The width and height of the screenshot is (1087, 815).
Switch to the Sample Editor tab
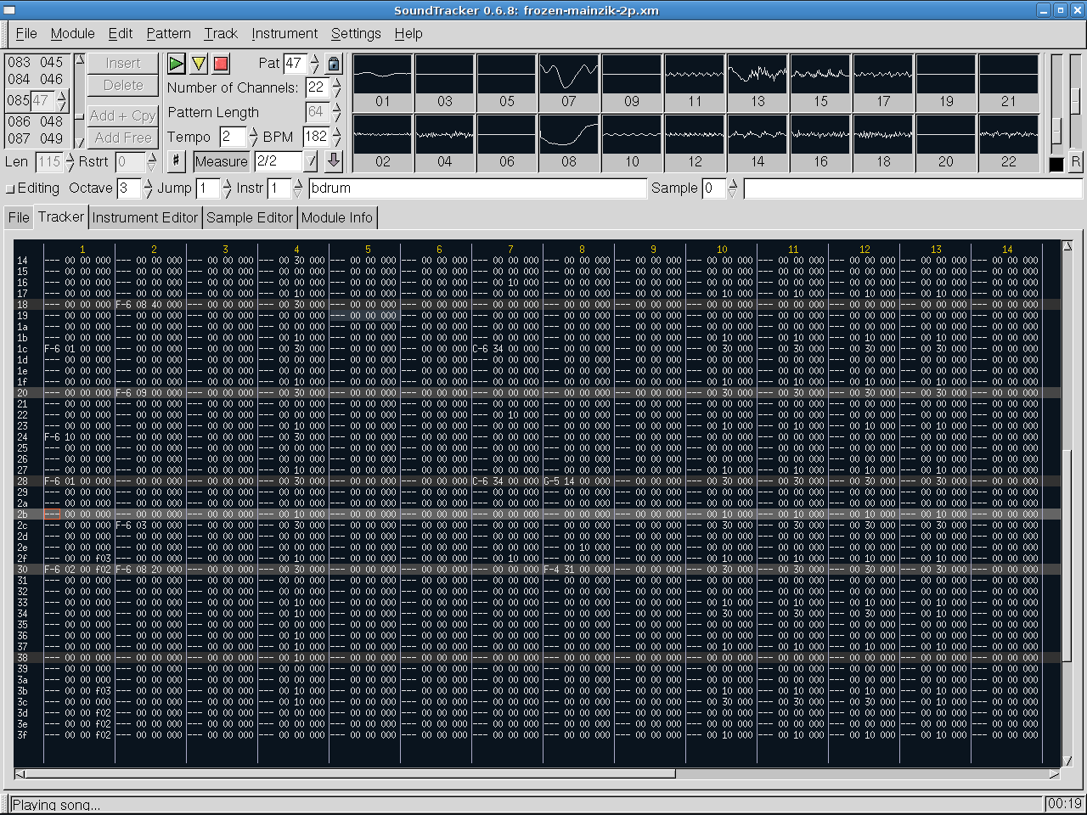250,217
